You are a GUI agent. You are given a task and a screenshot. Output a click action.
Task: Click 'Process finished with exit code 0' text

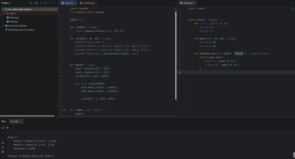(31, 156)
